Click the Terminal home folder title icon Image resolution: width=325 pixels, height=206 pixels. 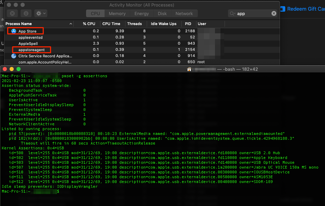tap(189, 69)
